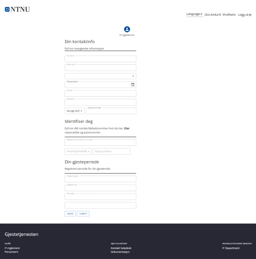
Task: Focus the Passnummer input field
Action: [112, 152]
